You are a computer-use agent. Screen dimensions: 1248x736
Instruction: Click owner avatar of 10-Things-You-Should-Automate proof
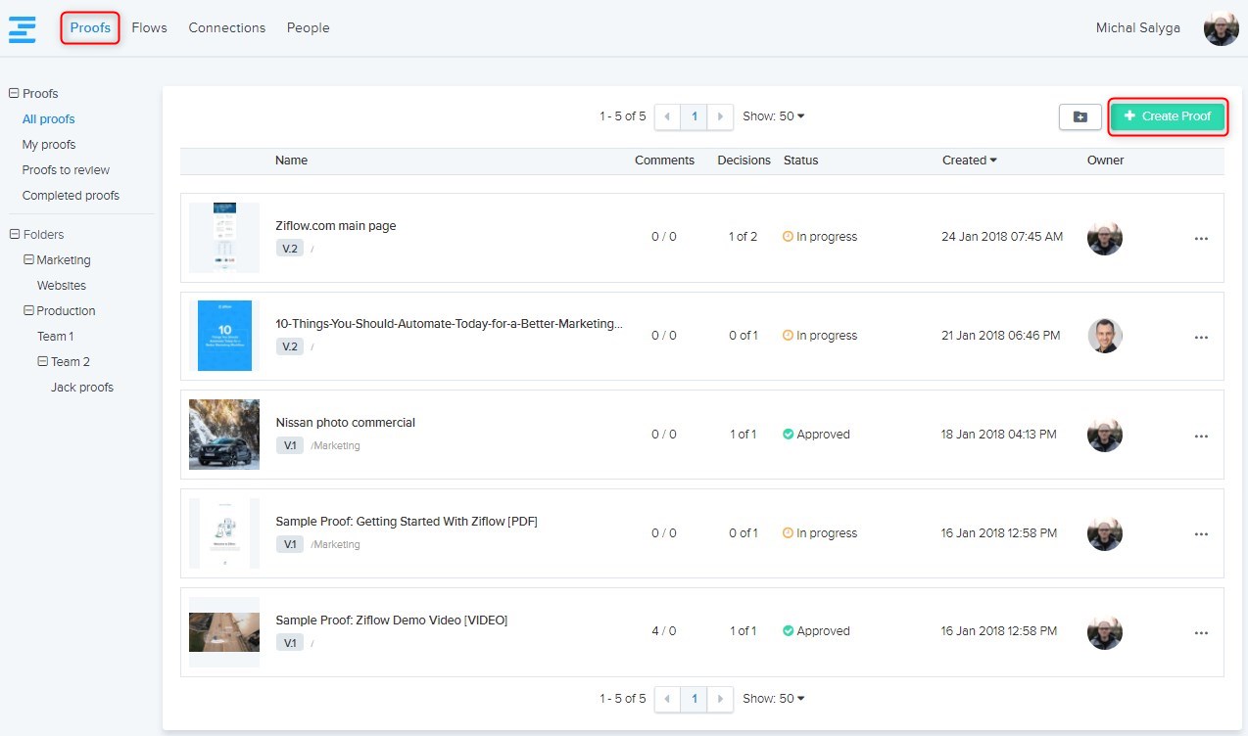pyautogui.click(x=1104, y=336)
